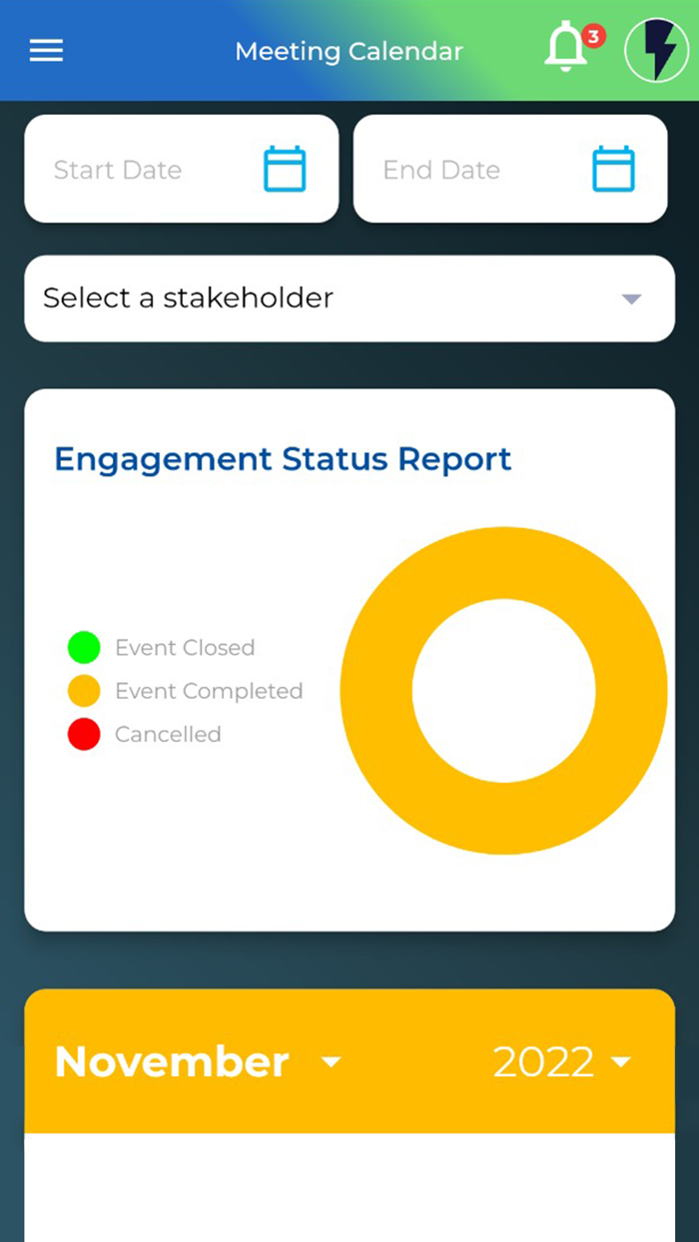Click the orange Event Completed legend dot
The image size is (699, 1242).
(x=84, y=691)
